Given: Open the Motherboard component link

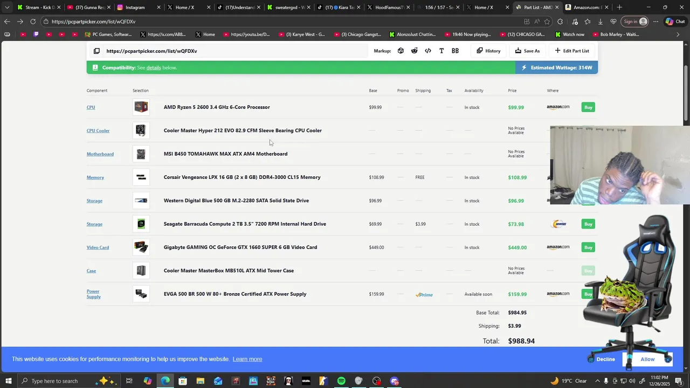Looking at the screenshot, I should tap(100, 154).
